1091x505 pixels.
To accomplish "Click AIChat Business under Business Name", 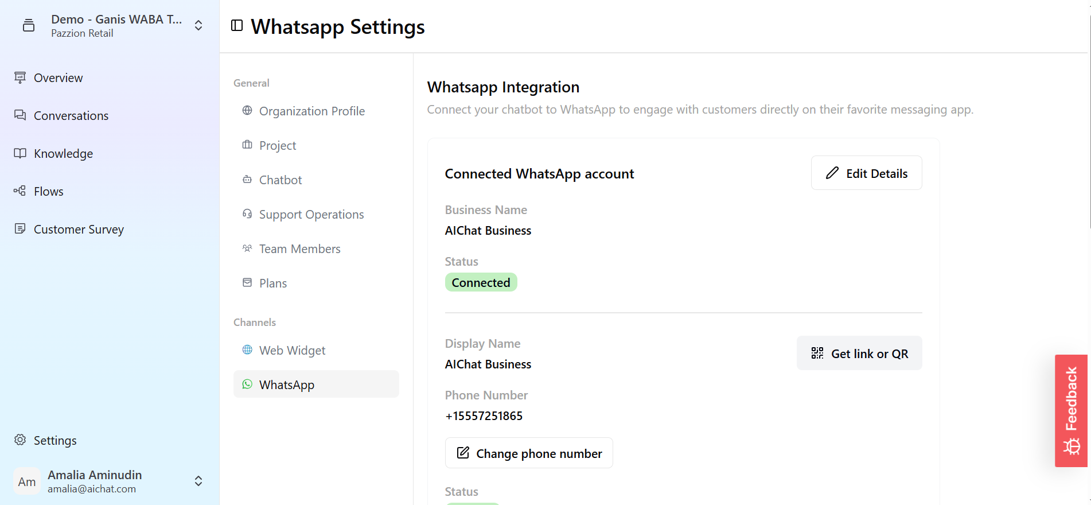I will pyautogui.click(x=488, y=230).
